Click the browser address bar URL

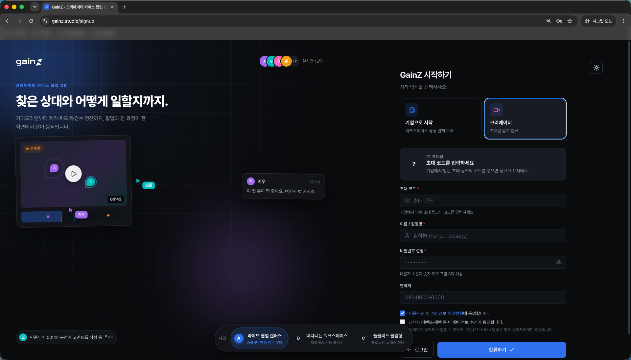point(73,21)
